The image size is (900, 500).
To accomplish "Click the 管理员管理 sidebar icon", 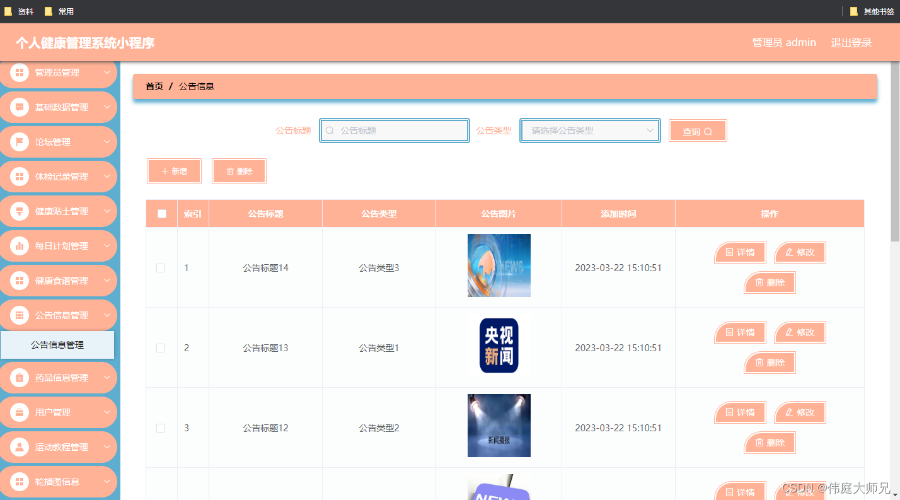I will point(19,73).
